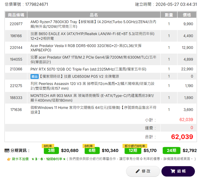The image size is (207, 180).
Task: Click the creation time 2026-05-27 03:44:31
Action: click(176, 4)
